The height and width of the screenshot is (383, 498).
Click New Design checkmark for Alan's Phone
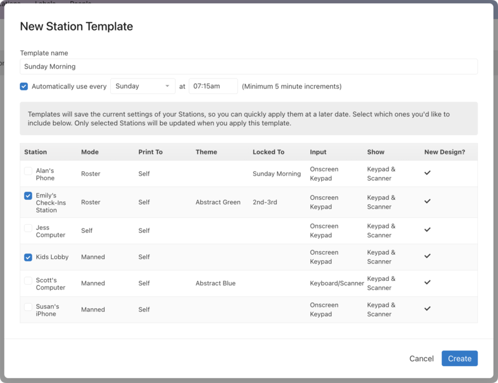pyautogui.click(x=428, y=173)
